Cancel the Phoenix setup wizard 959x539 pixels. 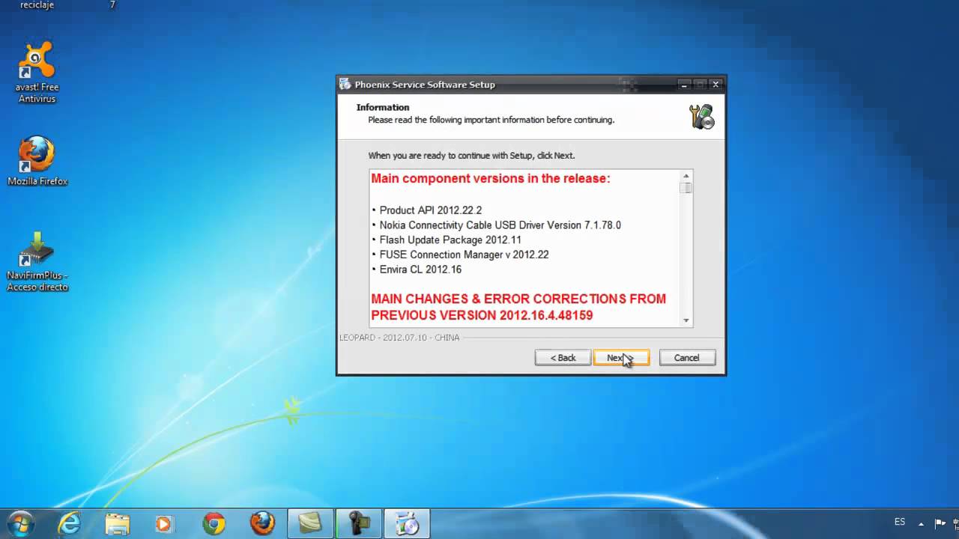687,358
